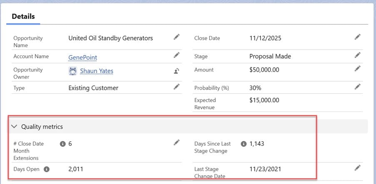Edit the Type field with pencil icon
376x184 pixels.
[177, 87]
